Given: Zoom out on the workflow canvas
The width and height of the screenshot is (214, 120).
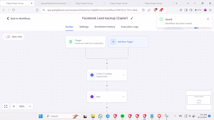Looking at the screenshot, I should tap(30, 106).
